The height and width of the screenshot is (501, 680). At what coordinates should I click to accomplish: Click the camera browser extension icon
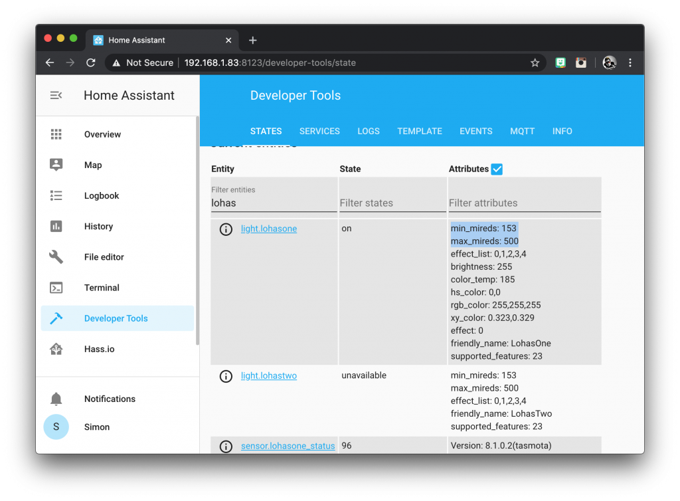coord(580,63)
